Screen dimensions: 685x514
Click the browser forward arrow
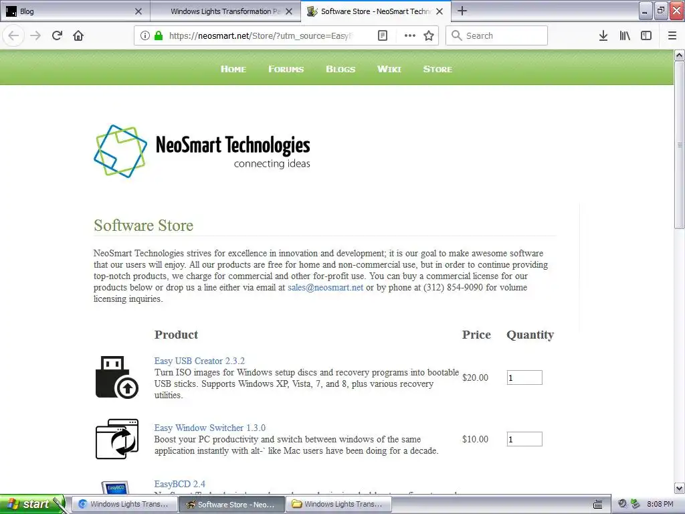coord(35,35)
